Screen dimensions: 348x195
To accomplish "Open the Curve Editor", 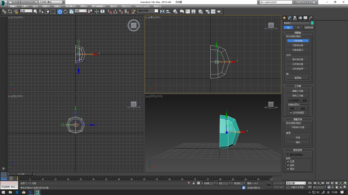I will [188, 11].
